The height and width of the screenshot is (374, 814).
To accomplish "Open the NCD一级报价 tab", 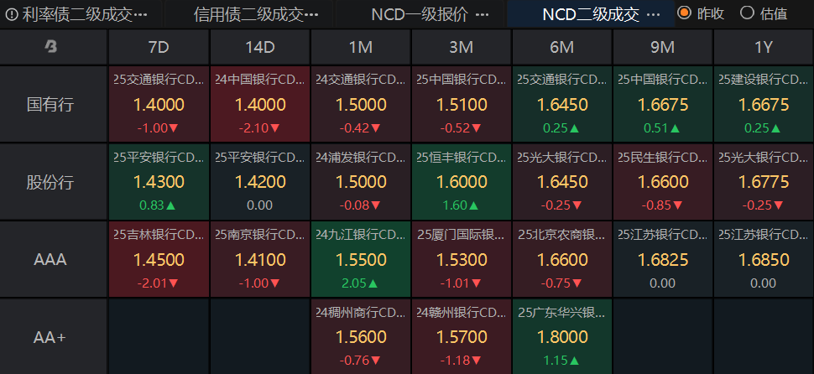I will click(x=420, y=14).
